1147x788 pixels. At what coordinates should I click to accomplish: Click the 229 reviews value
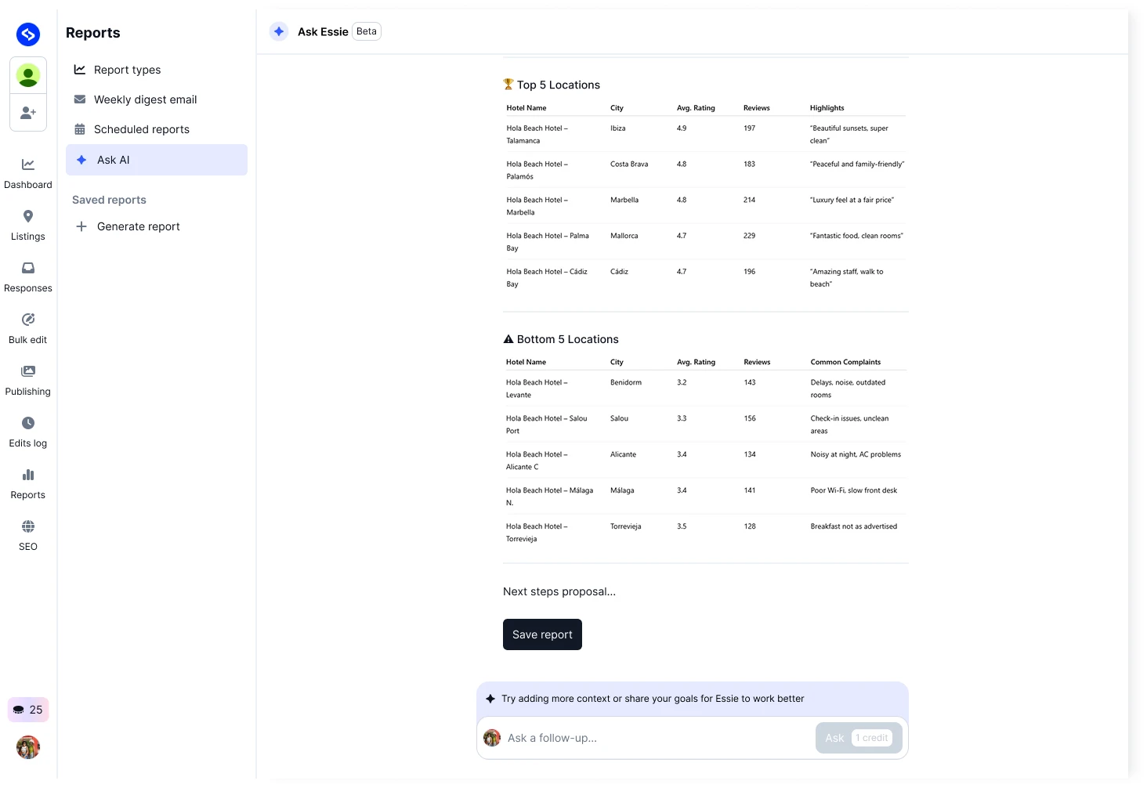pos(750,236)
